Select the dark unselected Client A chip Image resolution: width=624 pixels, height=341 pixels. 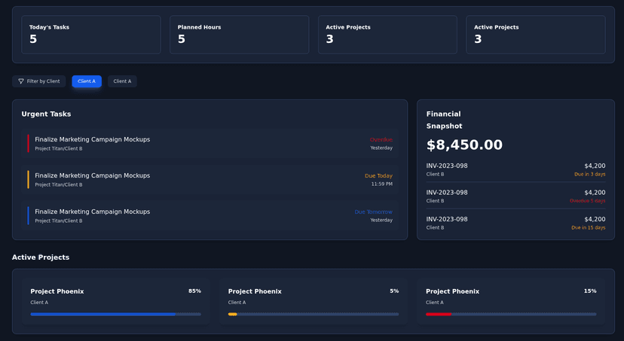coord(122,81)
